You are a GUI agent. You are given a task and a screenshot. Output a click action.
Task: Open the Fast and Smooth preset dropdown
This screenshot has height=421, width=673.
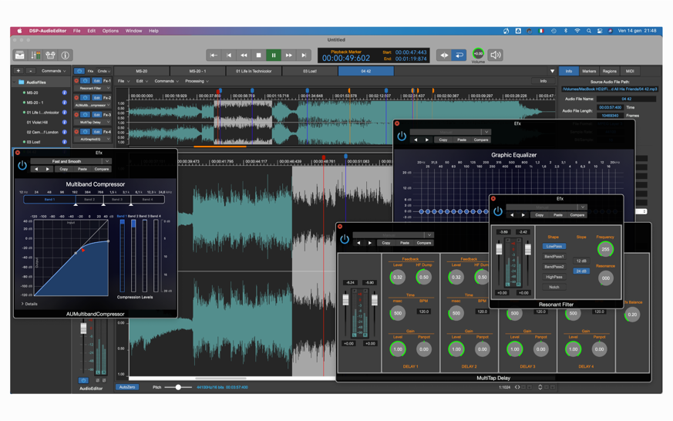(x=69, y=162)
